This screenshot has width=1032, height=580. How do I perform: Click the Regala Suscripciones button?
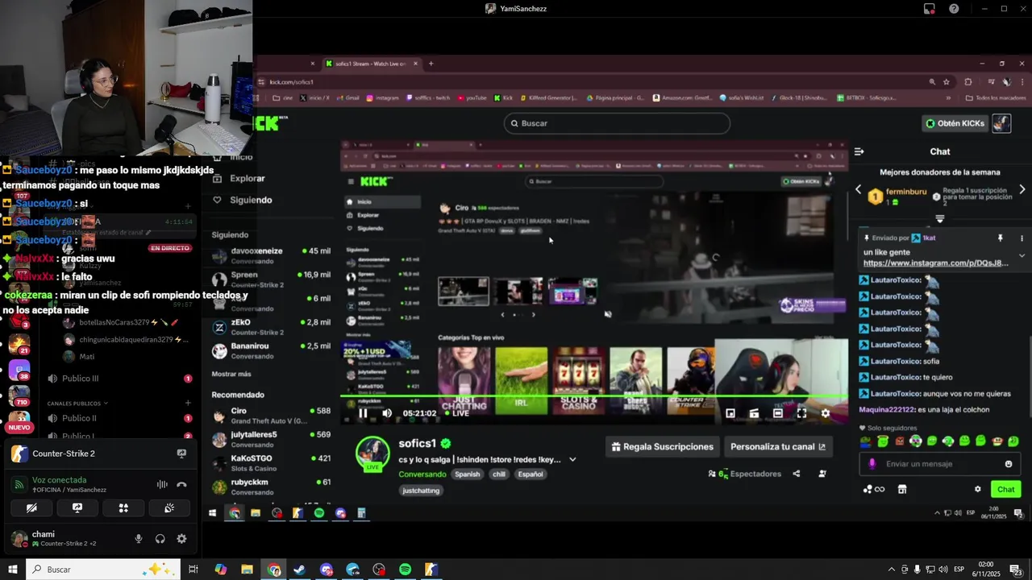tap(663, 446)
